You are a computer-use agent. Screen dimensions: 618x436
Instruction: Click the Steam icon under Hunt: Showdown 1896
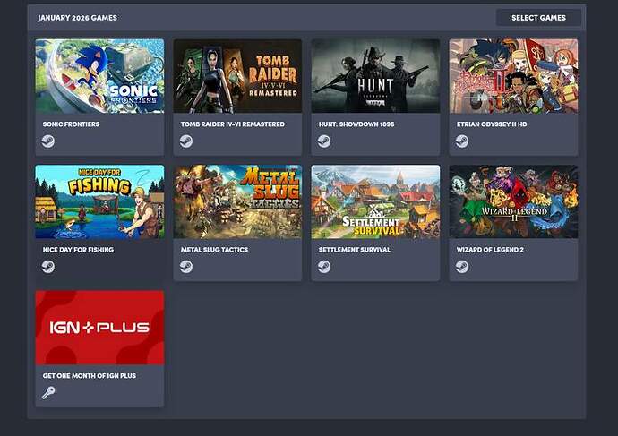pos(324,141)
